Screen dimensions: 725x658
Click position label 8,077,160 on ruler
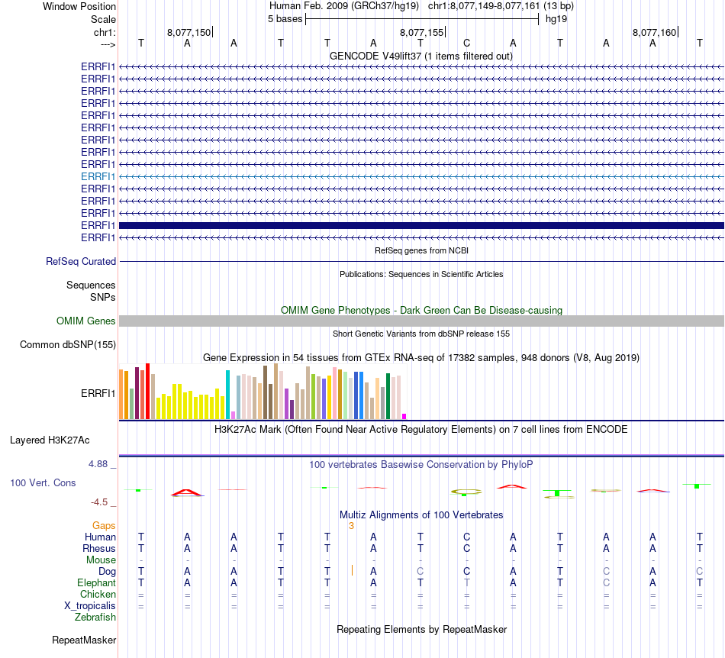(654, 32)
